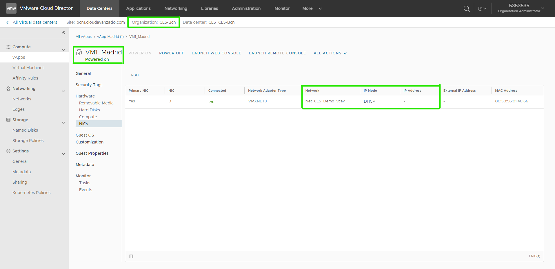Click the Net_CL5_Demo_vcav network cell
The height and width of the screenshot is (269, 555).
tap(325, 101)
